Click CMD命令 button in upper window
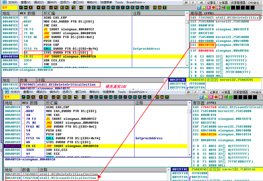 tap(253, 3)
